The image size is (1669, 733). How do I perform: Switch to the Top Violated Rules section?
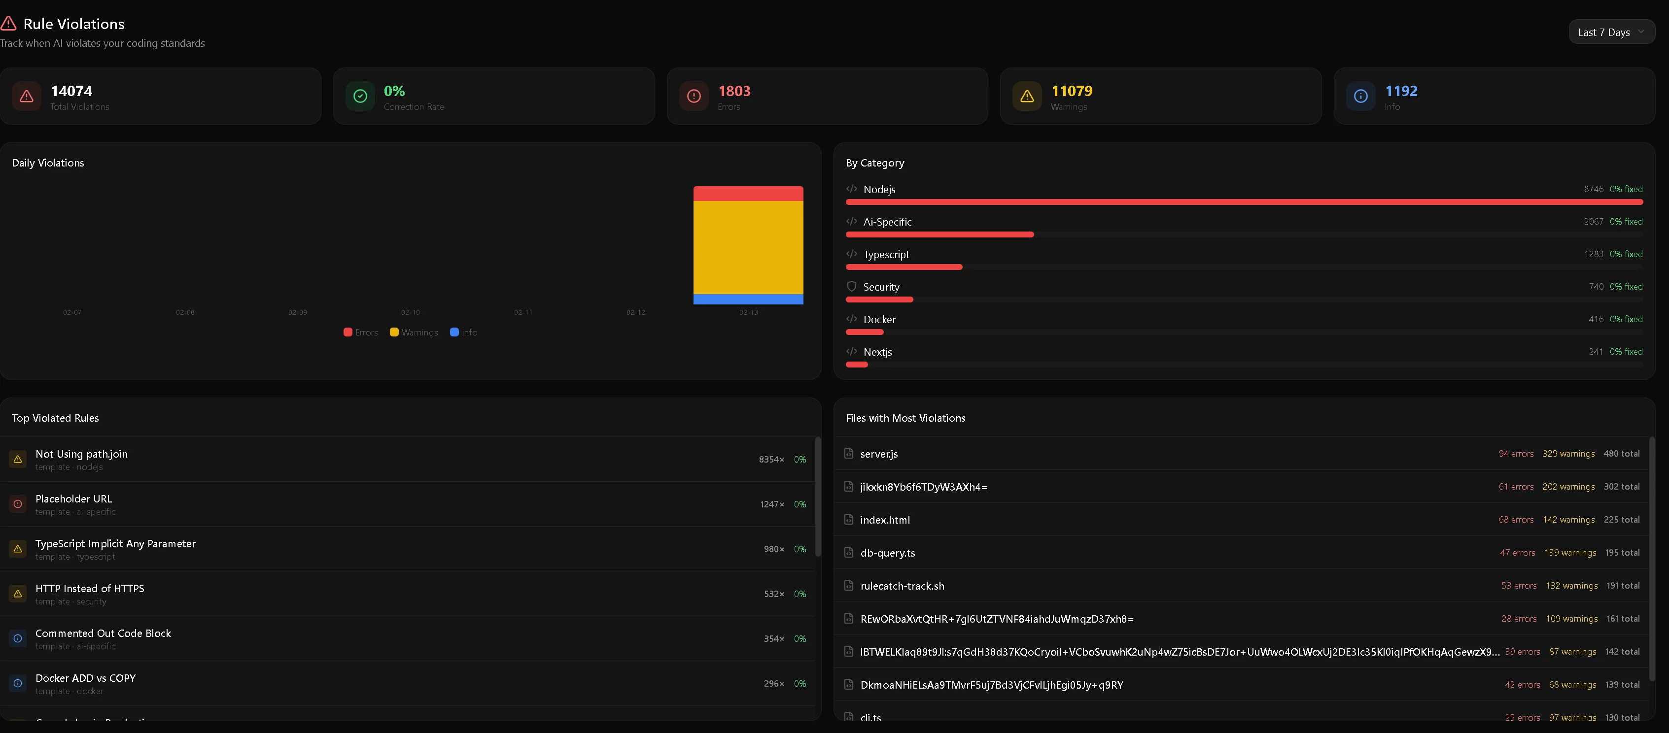[55, 418]
